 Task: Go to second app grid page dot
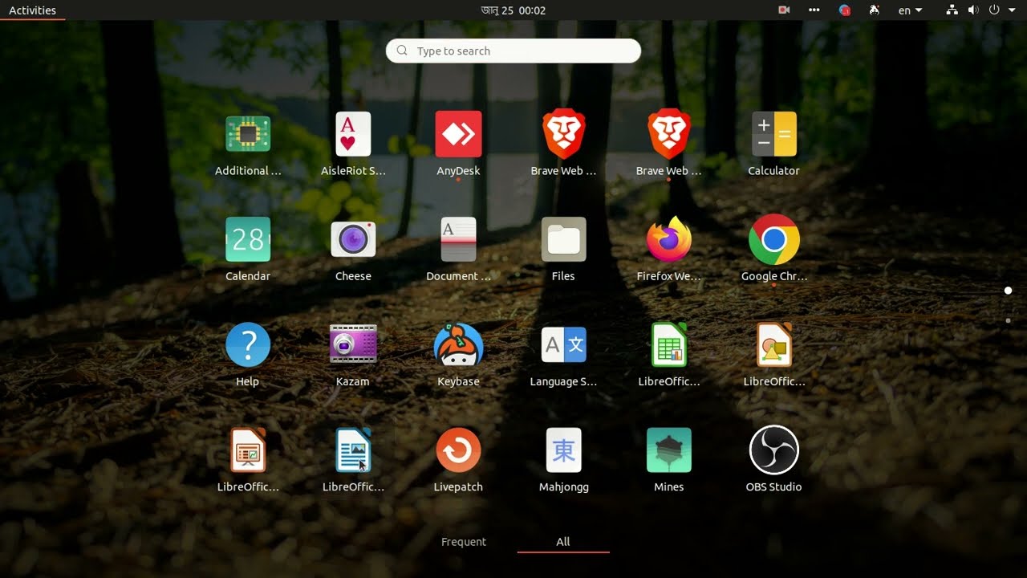pyautogui.click(x=1008, y=320)
